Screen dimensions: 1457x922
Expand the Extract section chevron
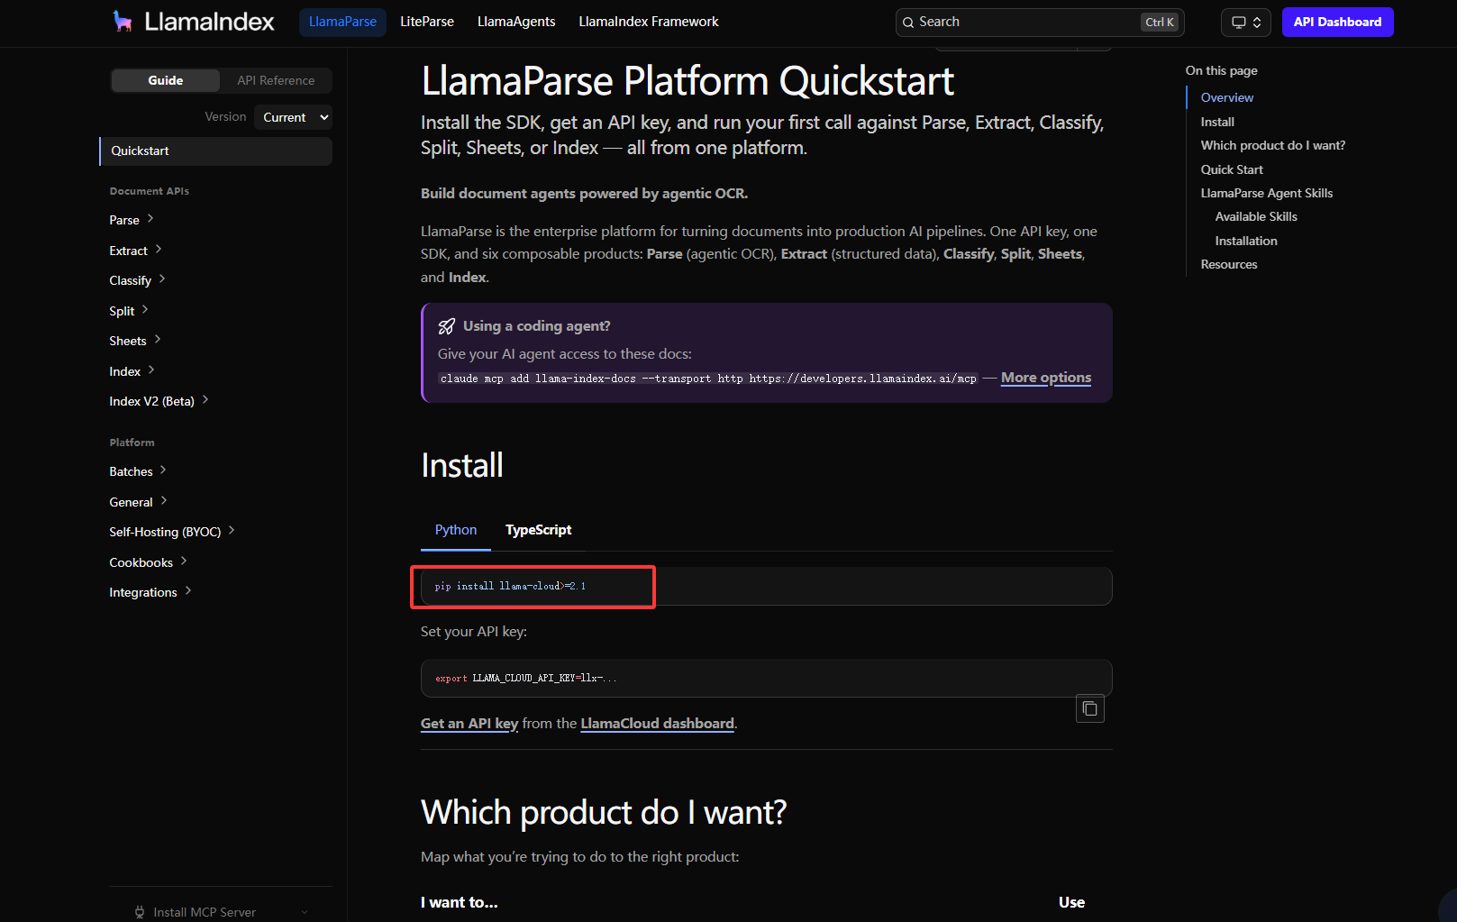coord(159,250)
